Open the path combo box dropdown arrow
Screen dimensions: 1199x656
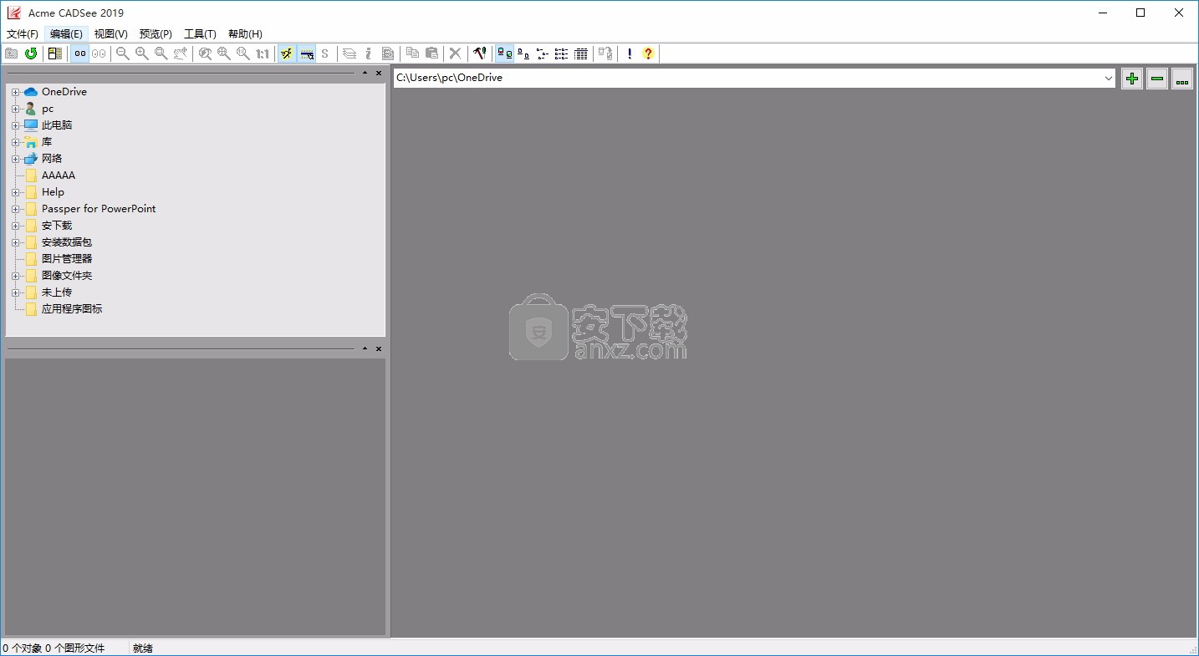tap(1109, 78)
